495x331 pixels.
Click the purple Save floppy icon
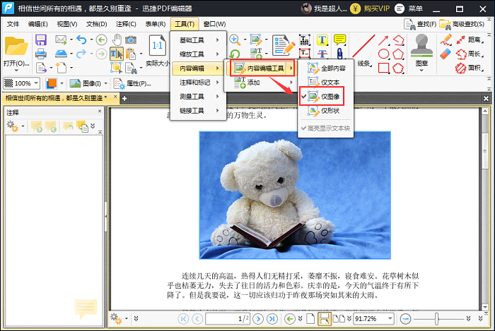41,40
